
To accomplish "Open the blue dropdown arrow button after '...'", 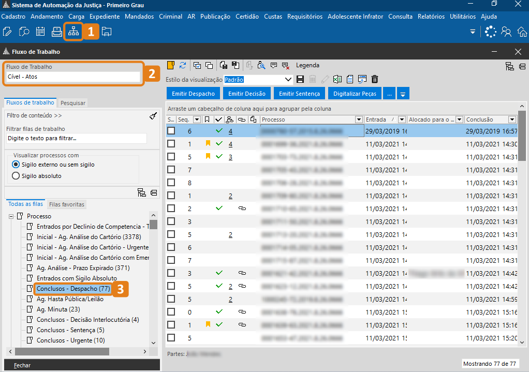I will point(403,94).
